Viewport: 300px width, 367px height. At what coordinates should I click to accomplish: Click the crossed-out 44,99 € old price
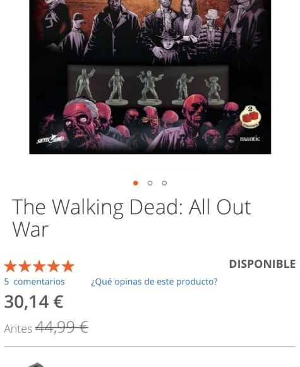pos(62,327)
